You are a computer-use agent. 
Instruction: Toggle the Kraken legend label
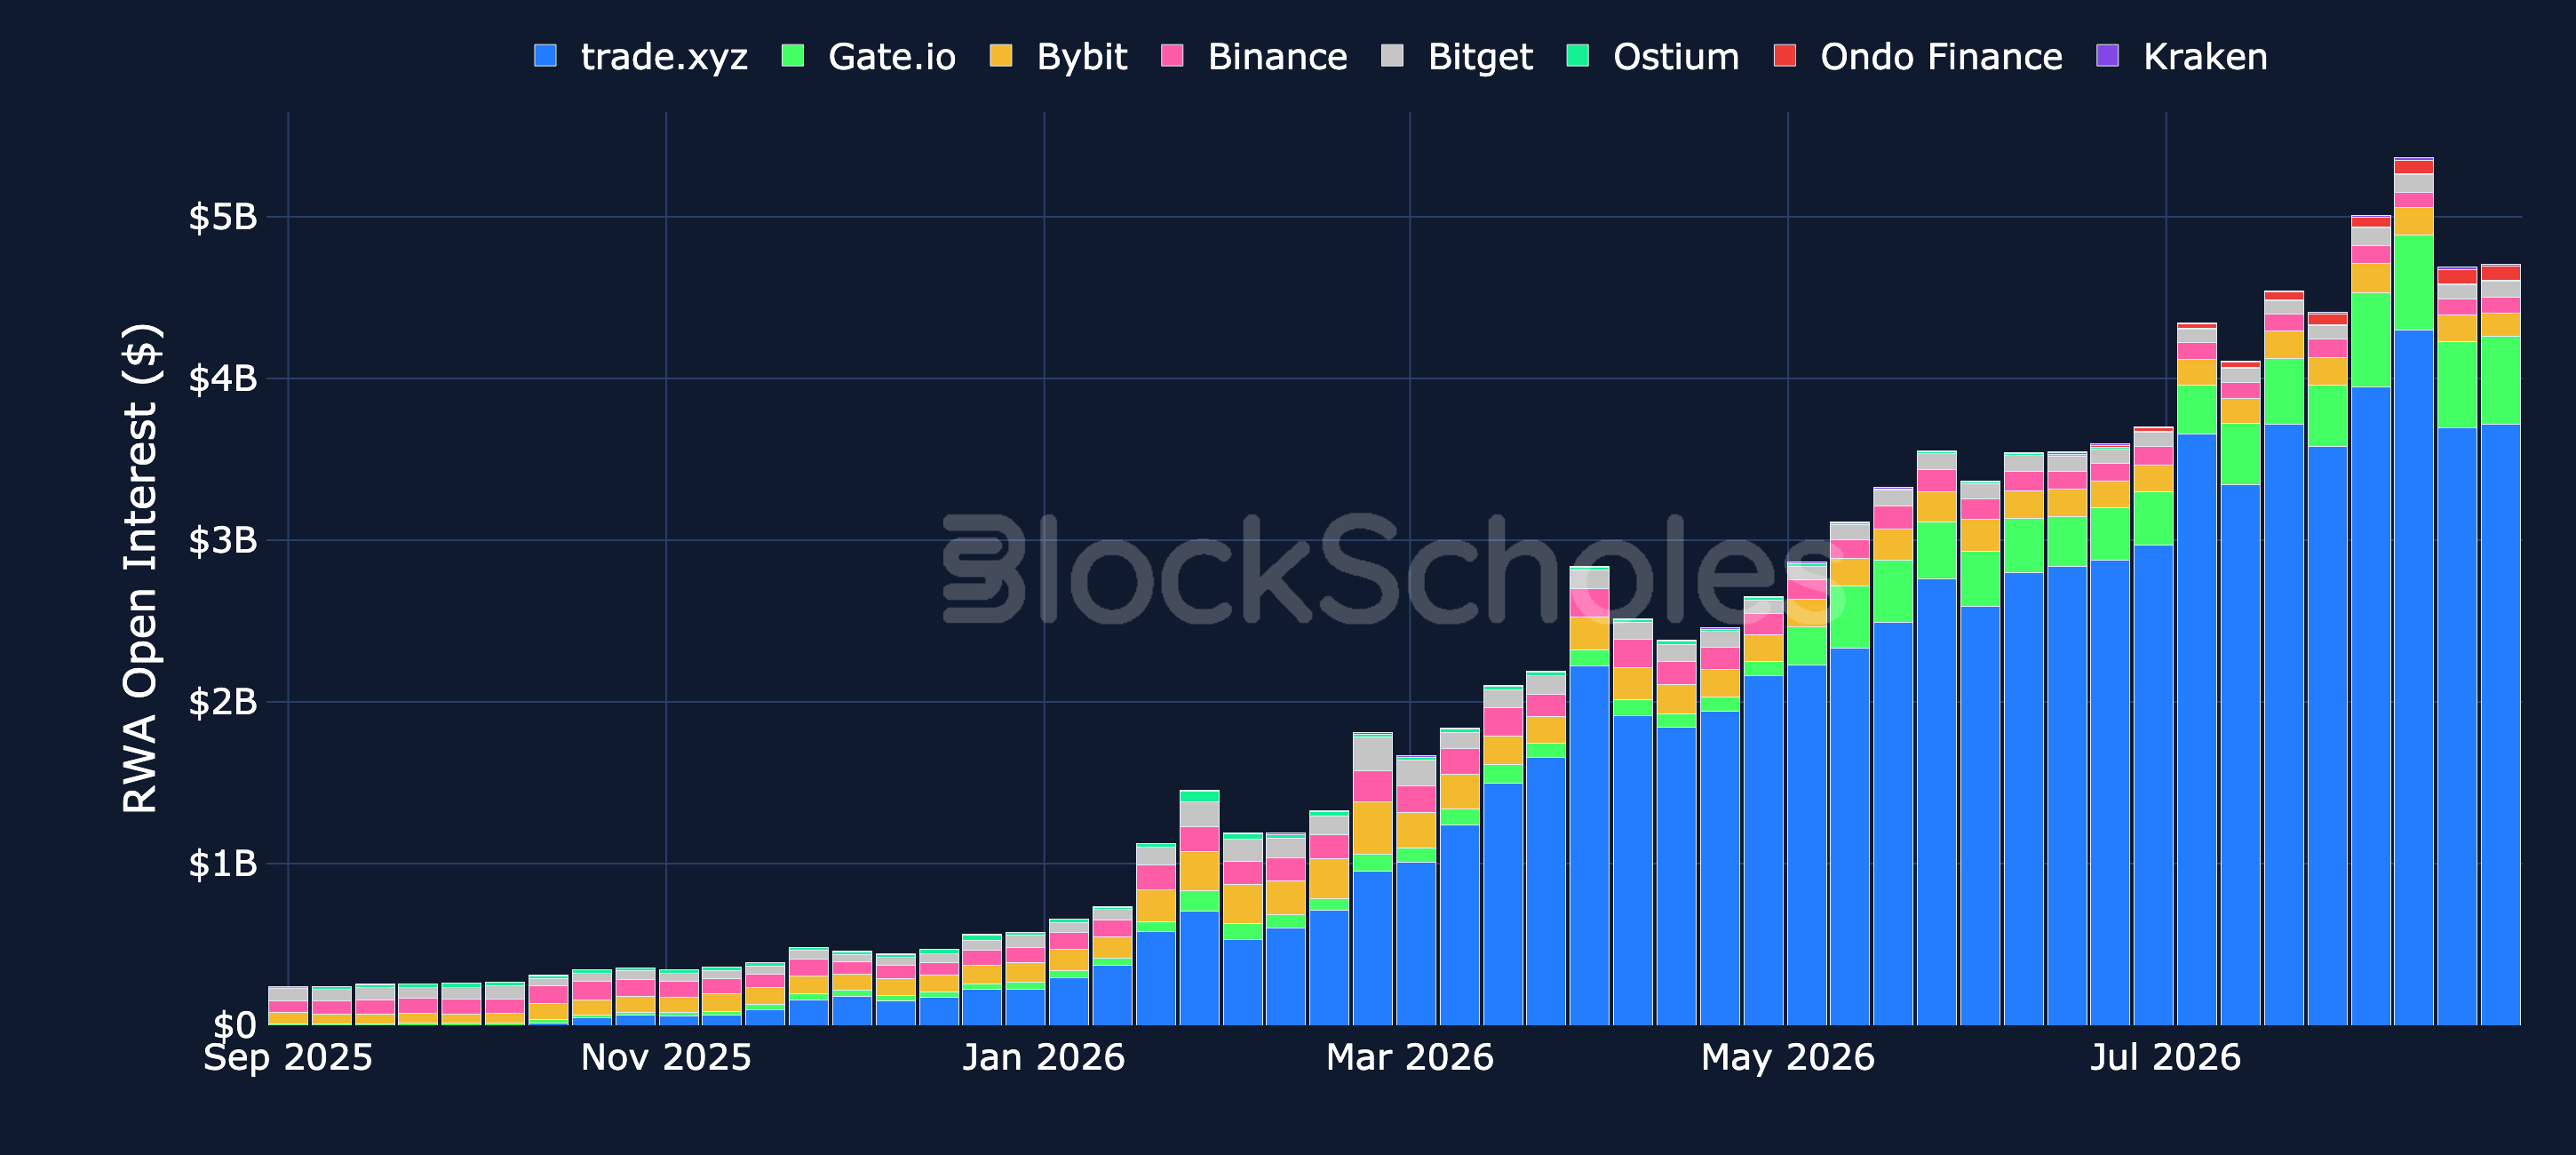pyautogui.click(x=2206, y=57)
